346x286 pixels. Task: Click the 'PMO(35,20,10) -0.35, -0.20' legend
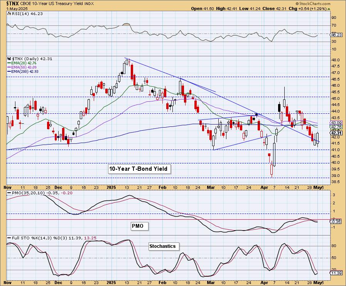pos(42,193)
